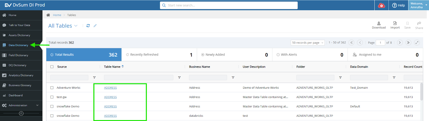Click the Home breadcrumb link
This screenshot has width=429, height=121.
click(57, 15)
